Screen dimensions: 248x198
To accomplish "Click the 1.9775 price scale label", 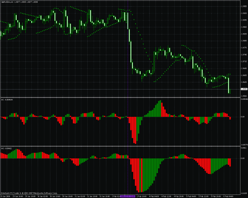I will click(x=244, y=48).
